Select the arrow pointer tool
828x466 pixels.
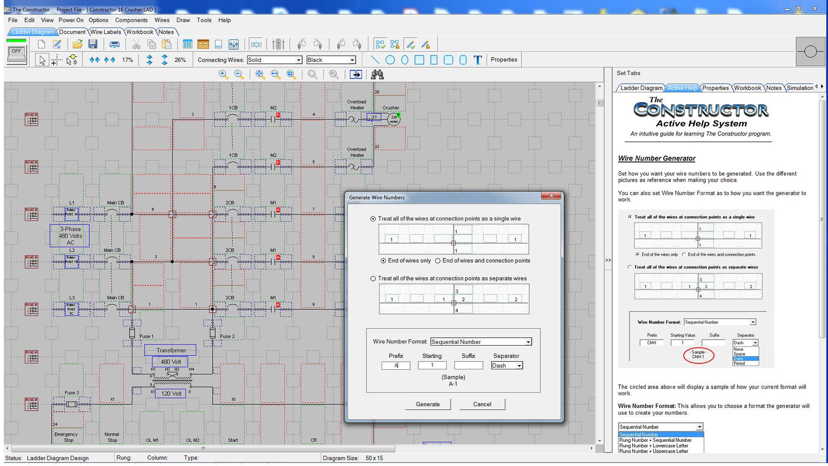coord(42,60)
